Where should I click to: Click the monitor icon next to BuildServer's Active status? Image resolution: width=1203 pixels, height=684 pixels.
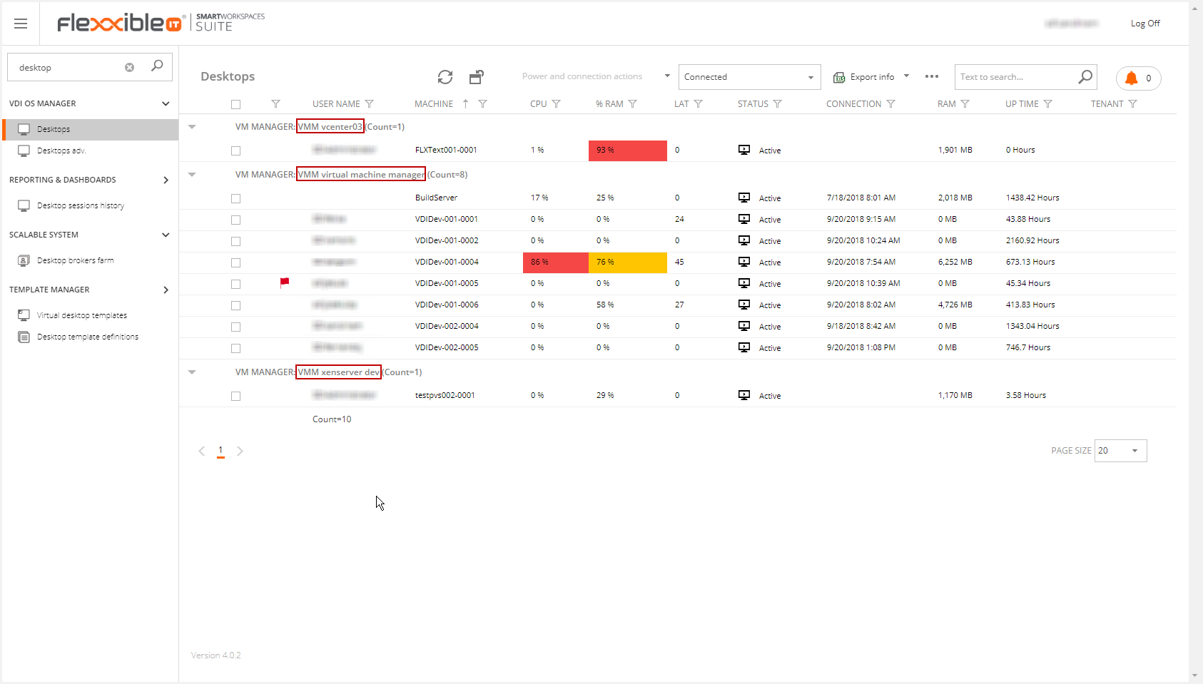(744, 198)
